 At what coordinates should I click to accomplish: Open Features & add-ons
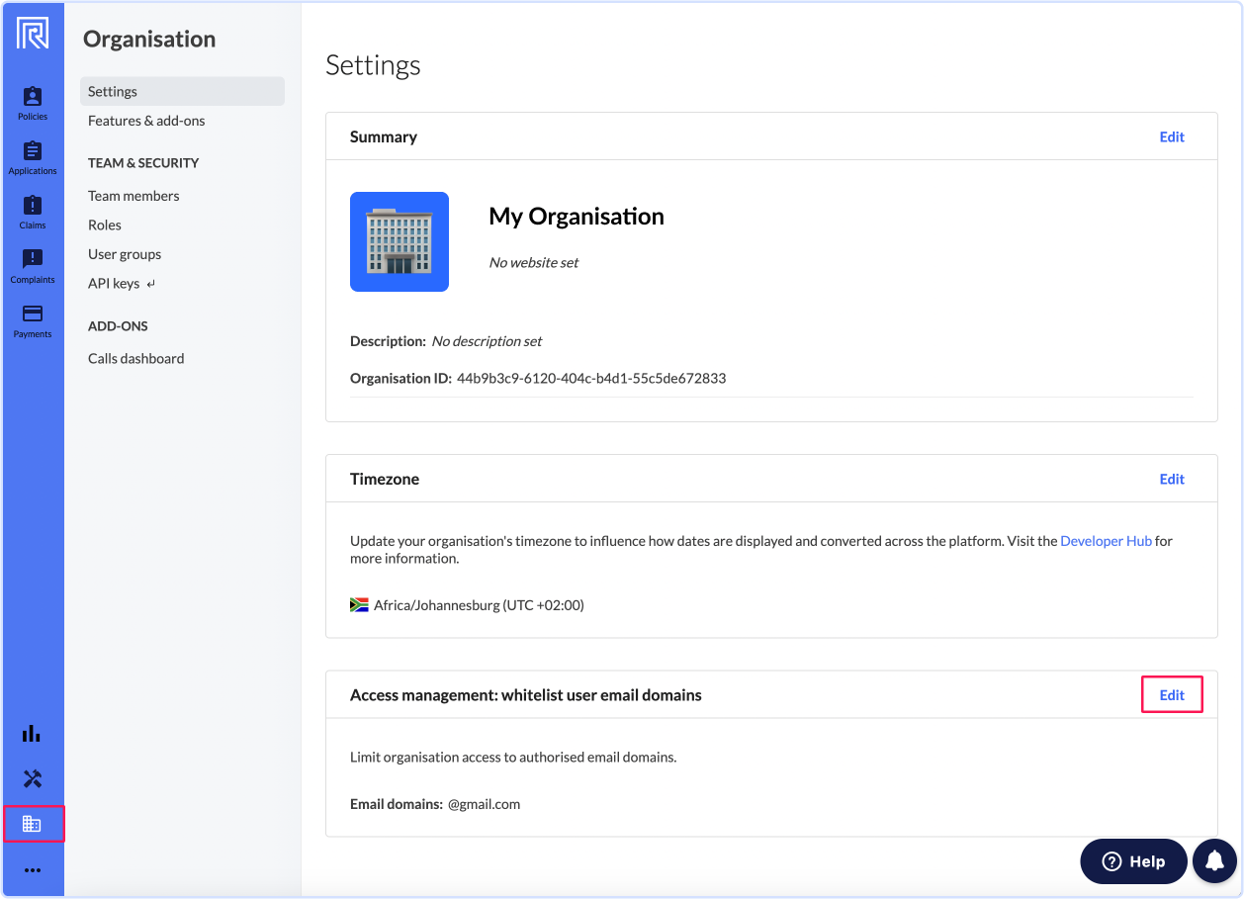(x=146, y=121)
